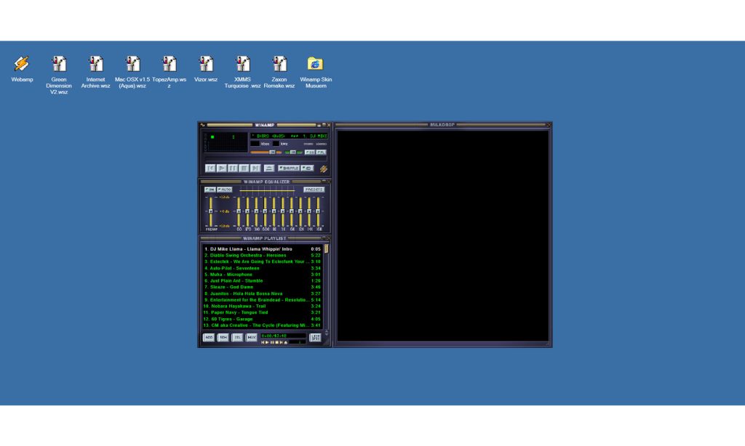Image resolution: width=745 pixels, height=446 pixels.
Task: Select track 10 Nobara Hayakawa - Trail
Action: [262, 306]
